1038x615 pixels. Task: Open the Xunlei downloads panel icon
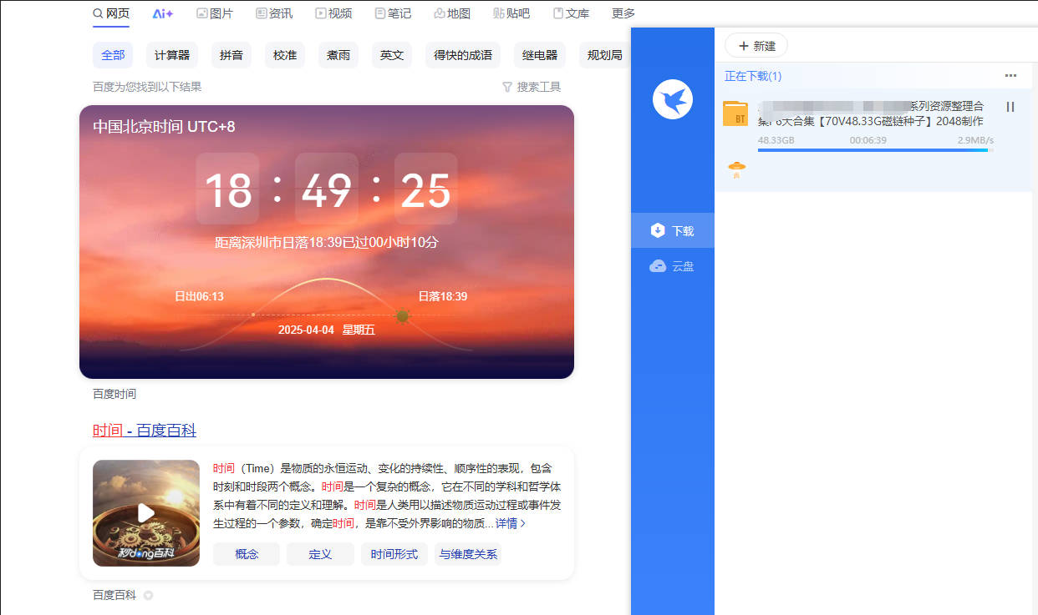pos(659,230)
